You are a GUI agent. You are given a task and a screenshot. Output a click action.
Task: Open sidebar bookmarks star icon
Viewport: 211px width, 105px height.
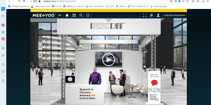coord(3,16)
